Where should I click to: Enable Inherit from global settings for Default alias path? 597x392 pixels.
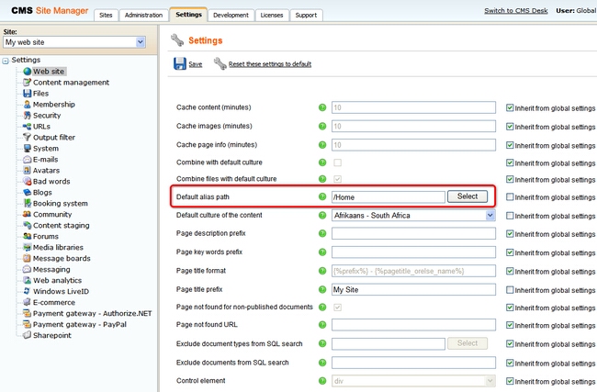511,196
